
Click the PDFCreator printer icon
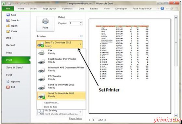42,78
